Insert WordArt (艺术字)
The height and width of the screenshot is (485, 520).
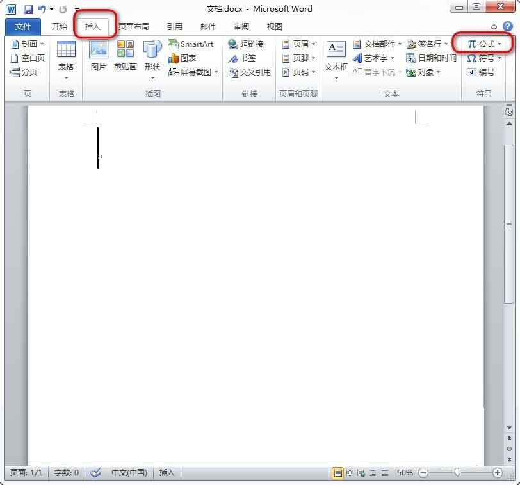pyautogui.click(x=373, y=58)
